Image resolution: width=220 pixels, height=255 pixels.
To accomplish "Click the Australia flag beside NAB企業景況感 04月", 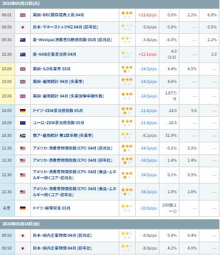I will [22, 55].
